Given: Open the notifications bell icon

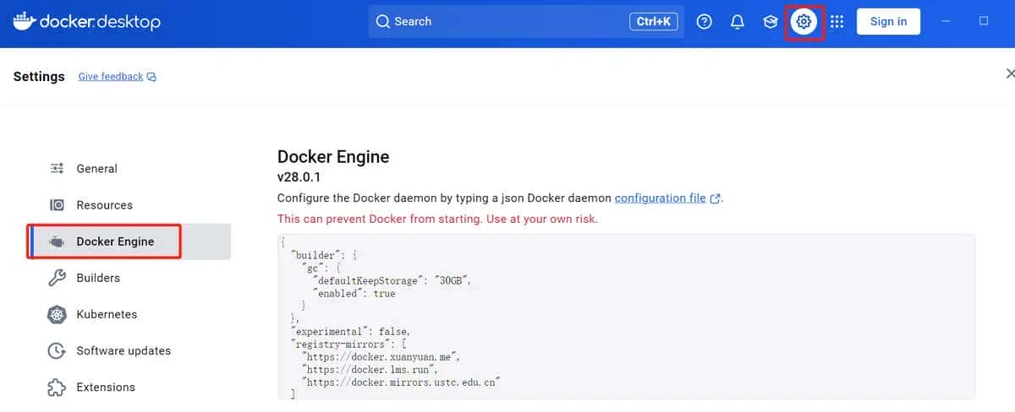Looking at the screenshot, I should coord(737,22).
